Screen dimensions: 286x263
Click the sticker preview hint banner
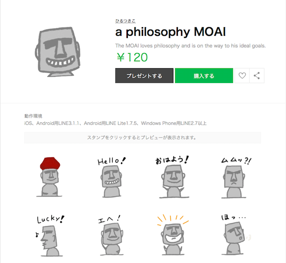(143, 138)
